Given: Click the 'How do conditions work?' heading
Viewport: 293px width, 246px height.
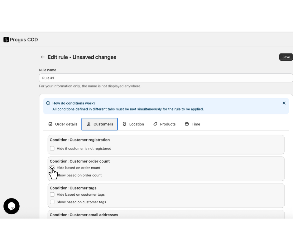Looking at the screenshot, I should coord(74,103).
